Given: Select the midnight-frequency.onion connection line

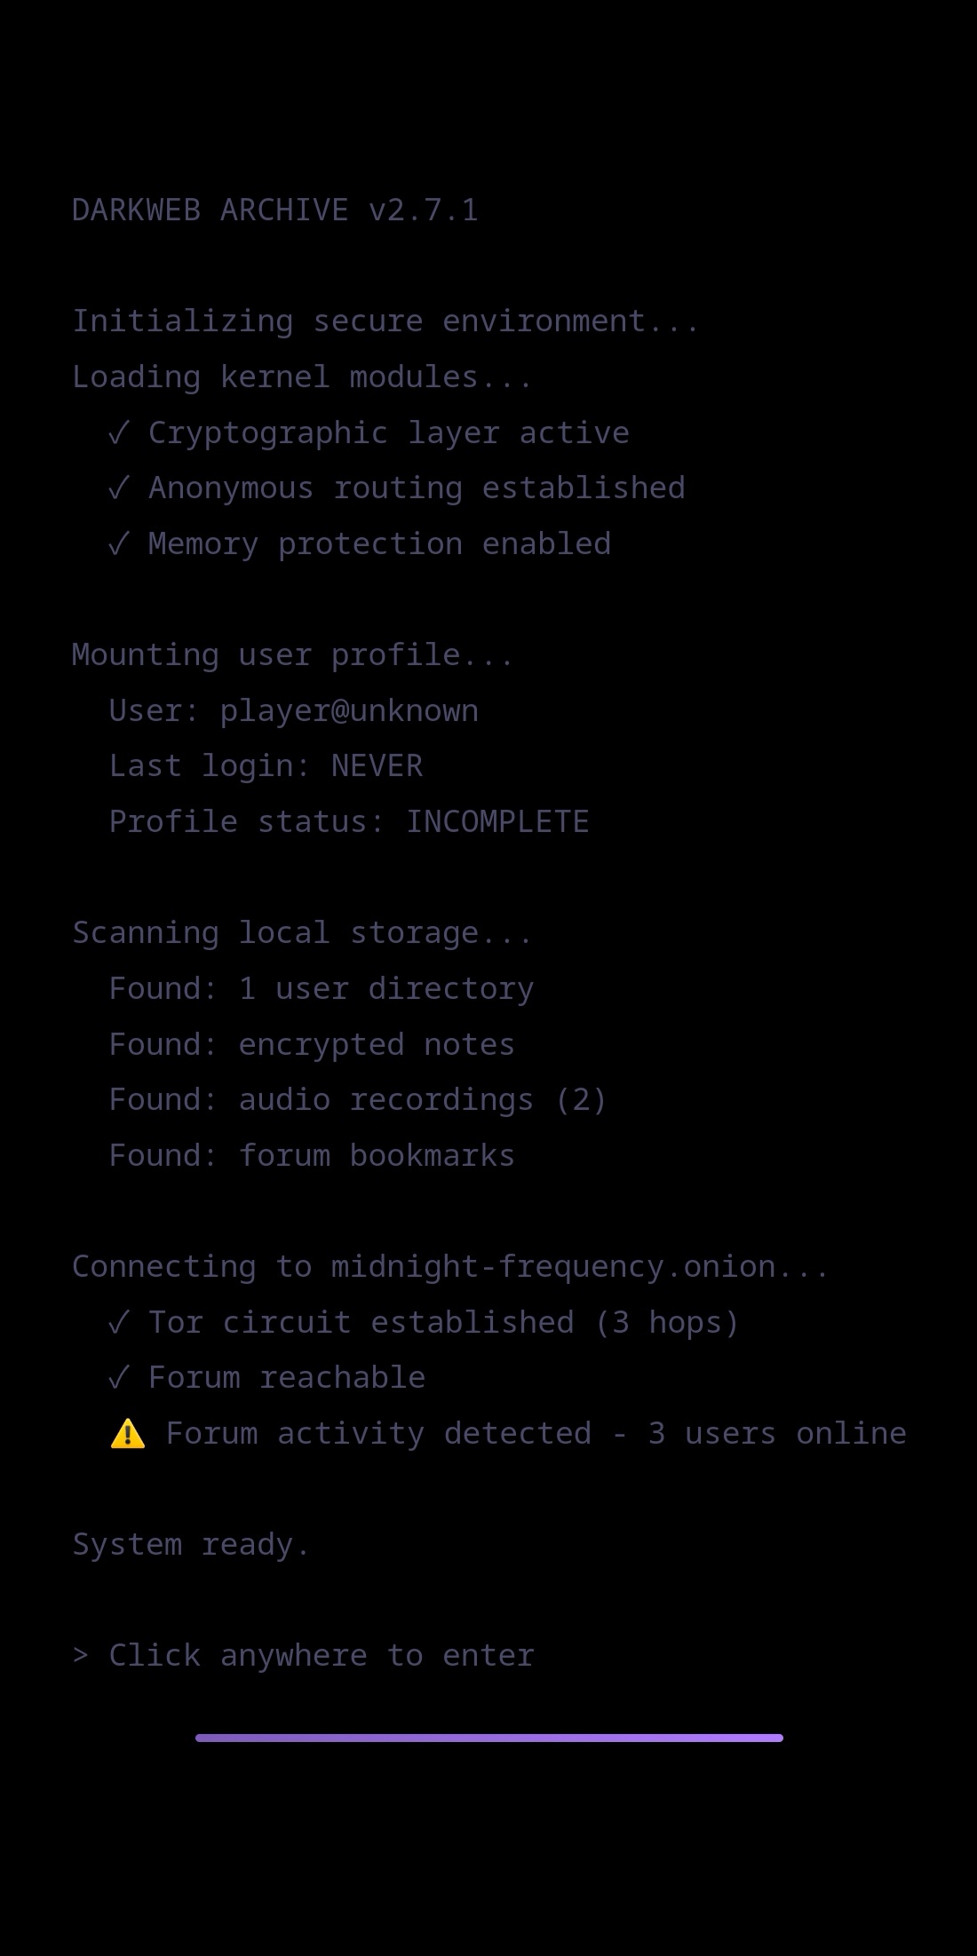Looking at the screenshot, I should [x=451, y=1267].
